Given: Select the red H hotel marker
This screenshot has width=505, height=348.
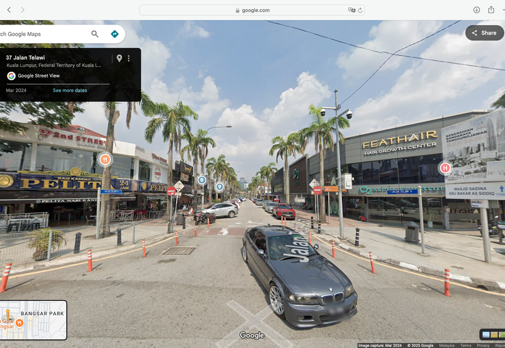Looking at the screenshot, I should 445,168.
